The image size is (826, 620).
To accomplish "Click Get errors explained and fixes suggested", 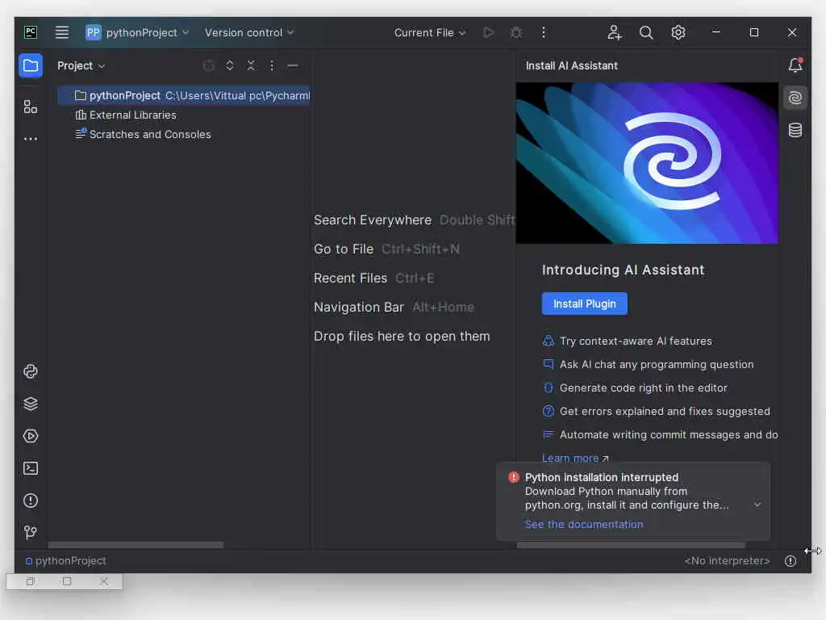I will coord(665,411).
